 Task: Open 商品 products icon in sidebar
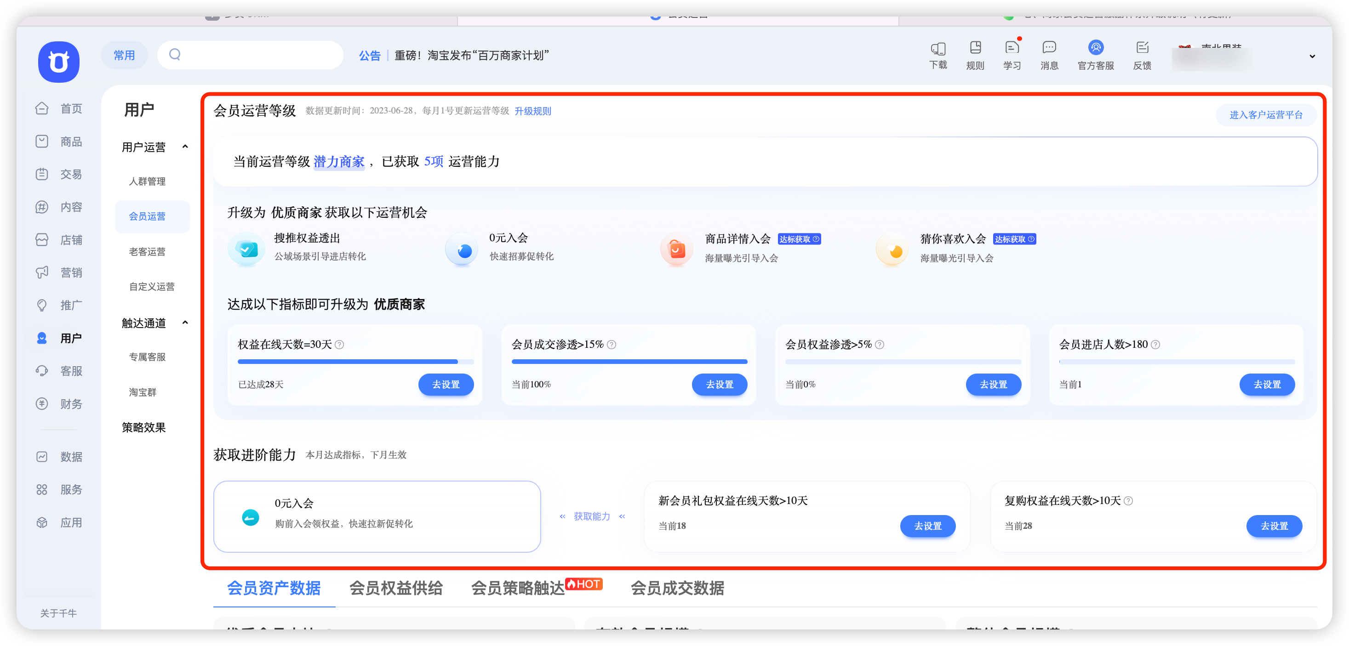tap(42, 142)
